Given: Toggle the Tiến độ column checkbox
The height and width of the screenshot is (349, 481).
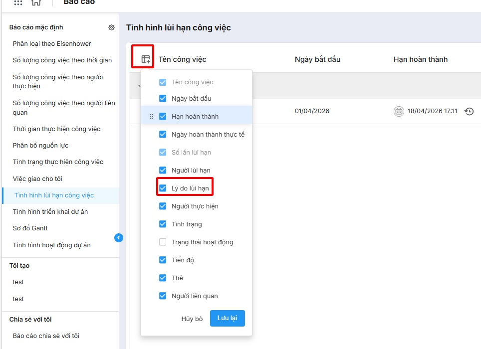Looking at the screenshot, I should [x=163, y=260].
